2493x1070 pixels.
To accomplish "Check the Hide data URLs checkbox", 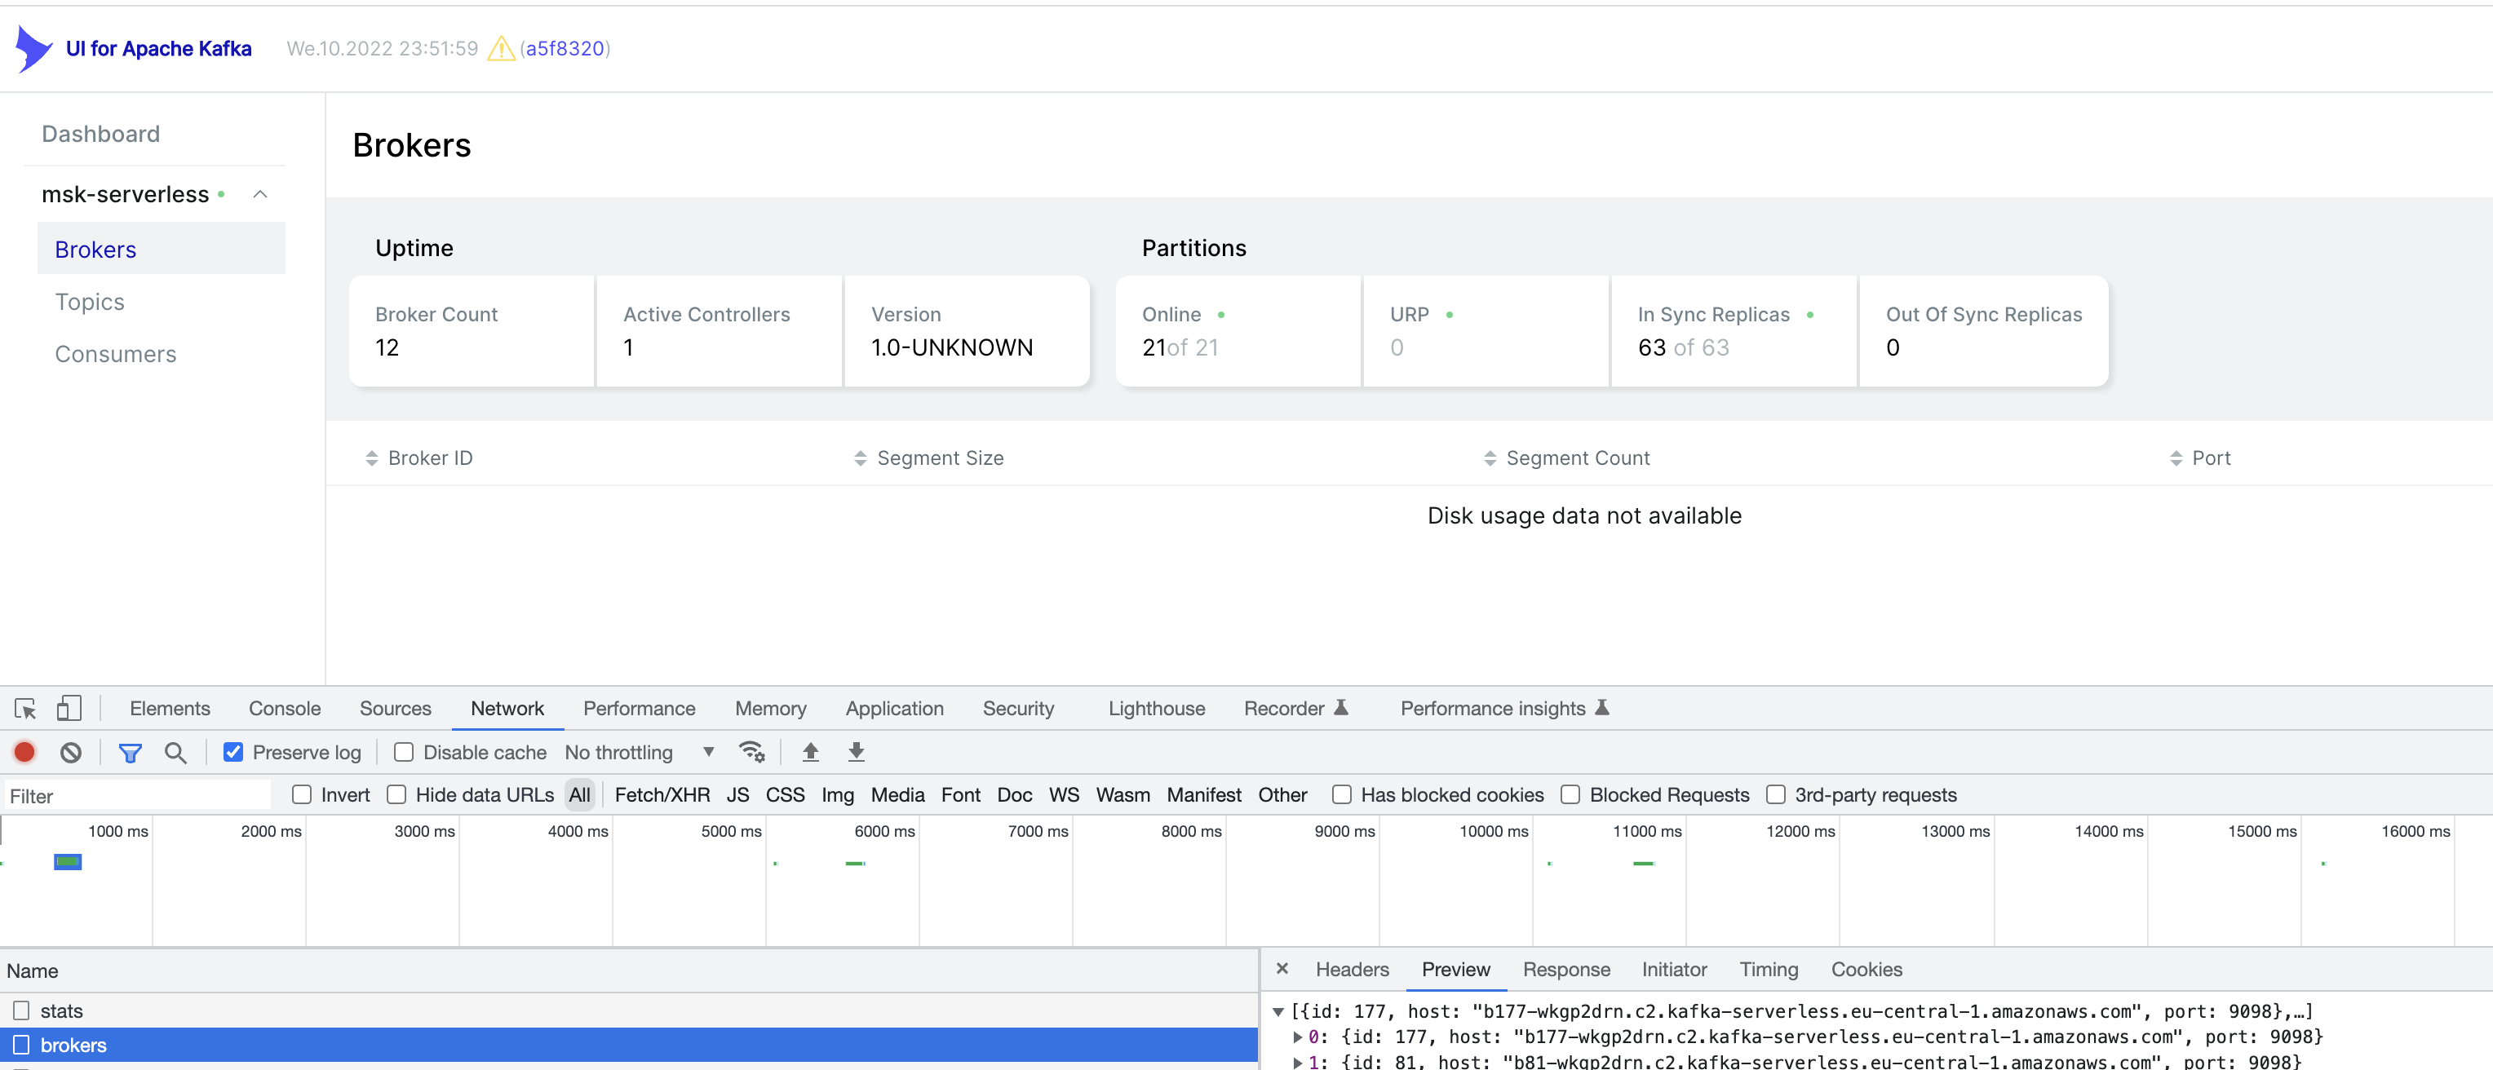I will (x=398, y=794).
